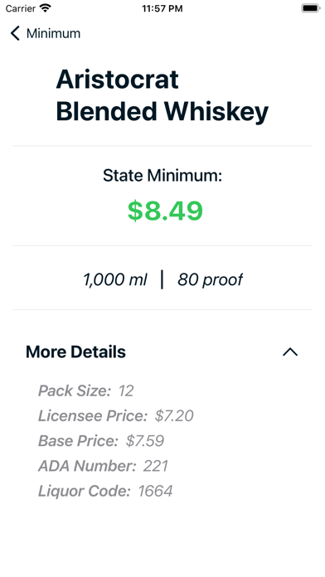325x577 pixels.
Task: Collapse the More Details section
Action: [290, 352]
